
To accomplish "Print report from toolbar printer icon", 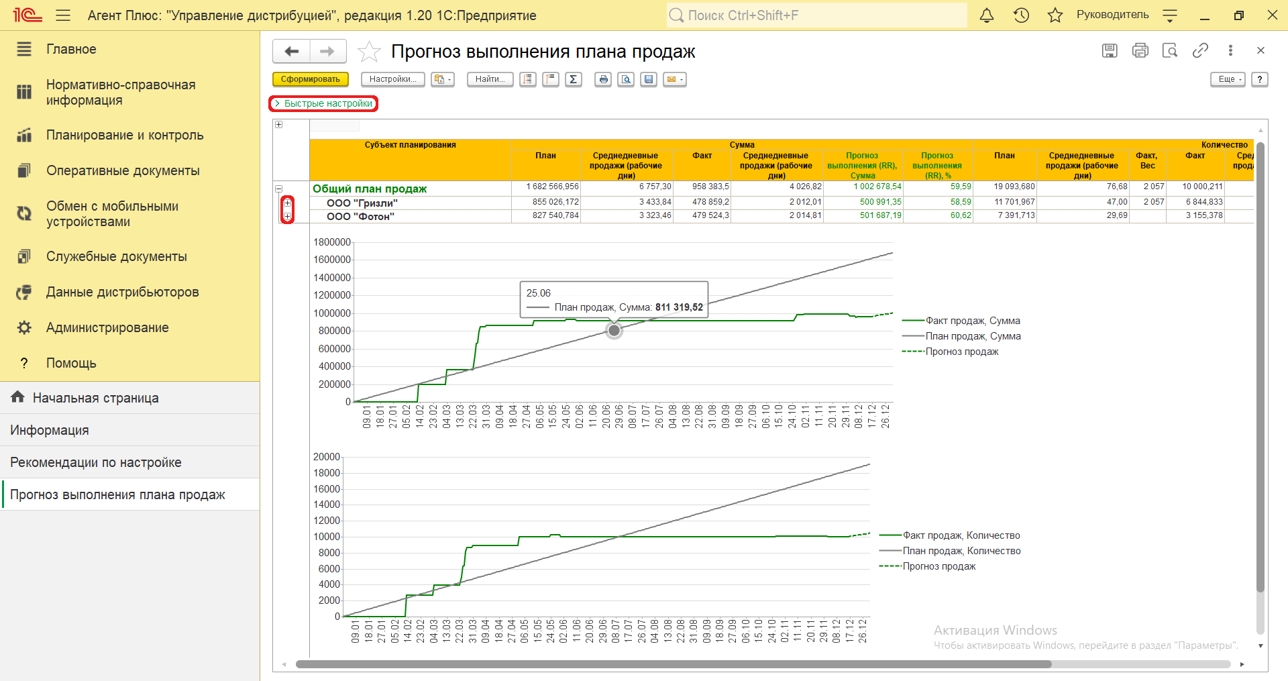I will (604, 79).
